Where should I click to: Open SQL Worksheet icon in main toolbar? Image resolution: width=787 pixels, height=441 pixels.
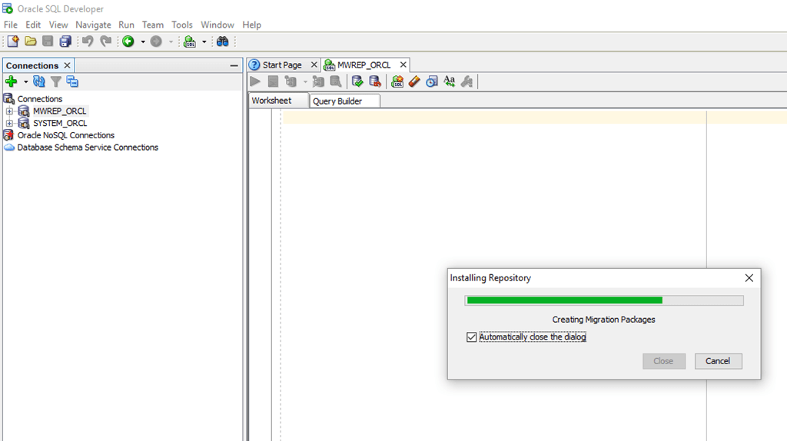coord(190,41)
